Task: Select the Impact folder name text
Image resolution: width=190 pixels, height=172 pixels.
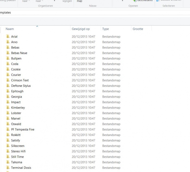Action: point(16,102)
